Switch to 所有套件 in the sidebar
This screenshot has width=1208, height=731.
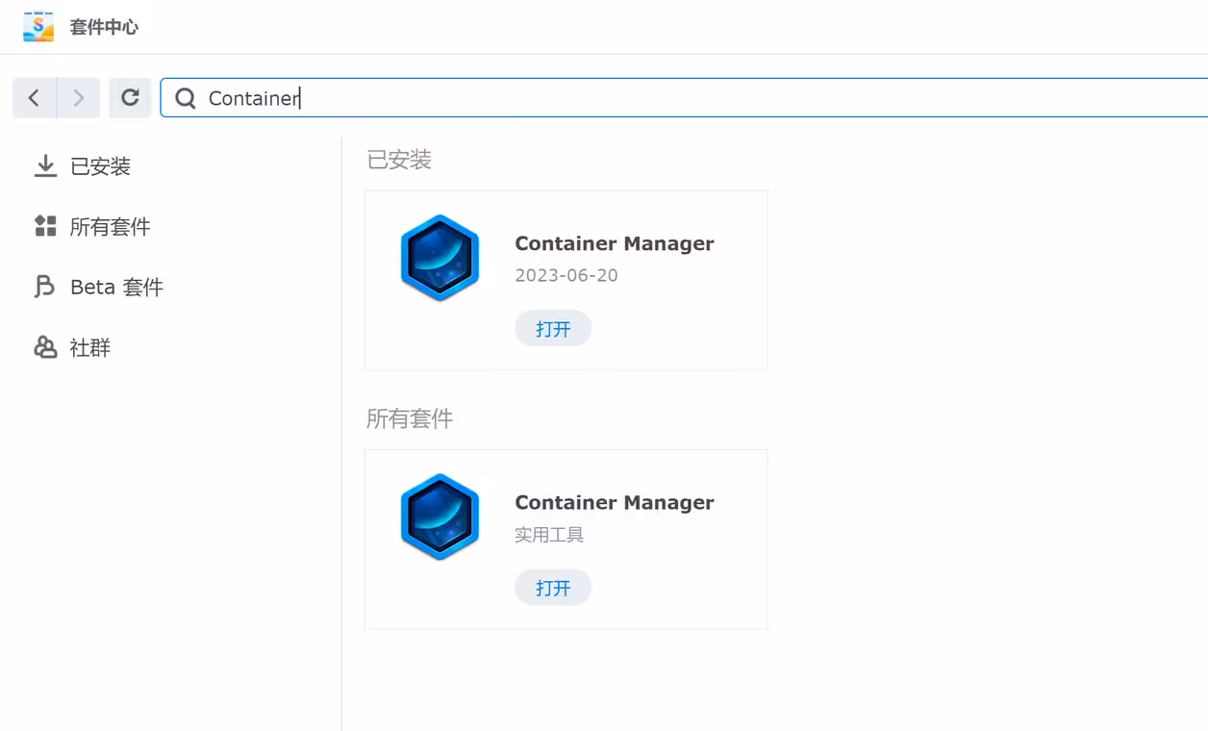(111, 227)
